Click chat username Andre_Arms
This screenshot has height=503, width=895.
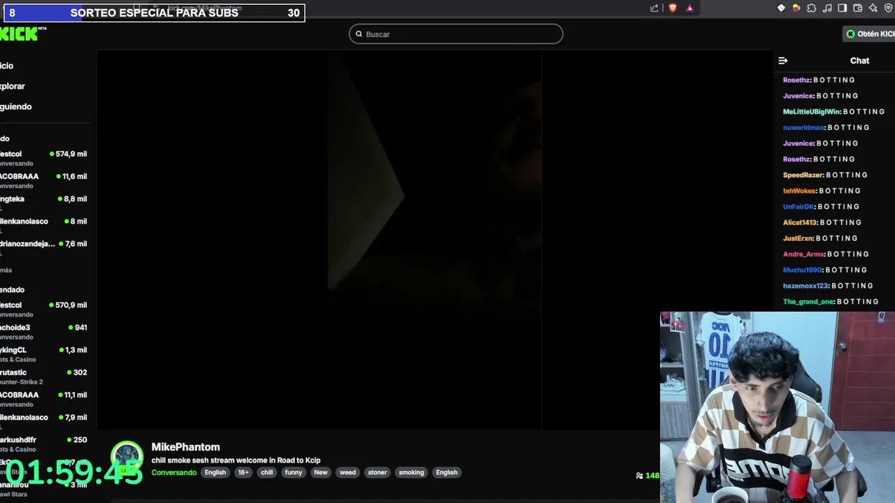[x=803, y=254]
